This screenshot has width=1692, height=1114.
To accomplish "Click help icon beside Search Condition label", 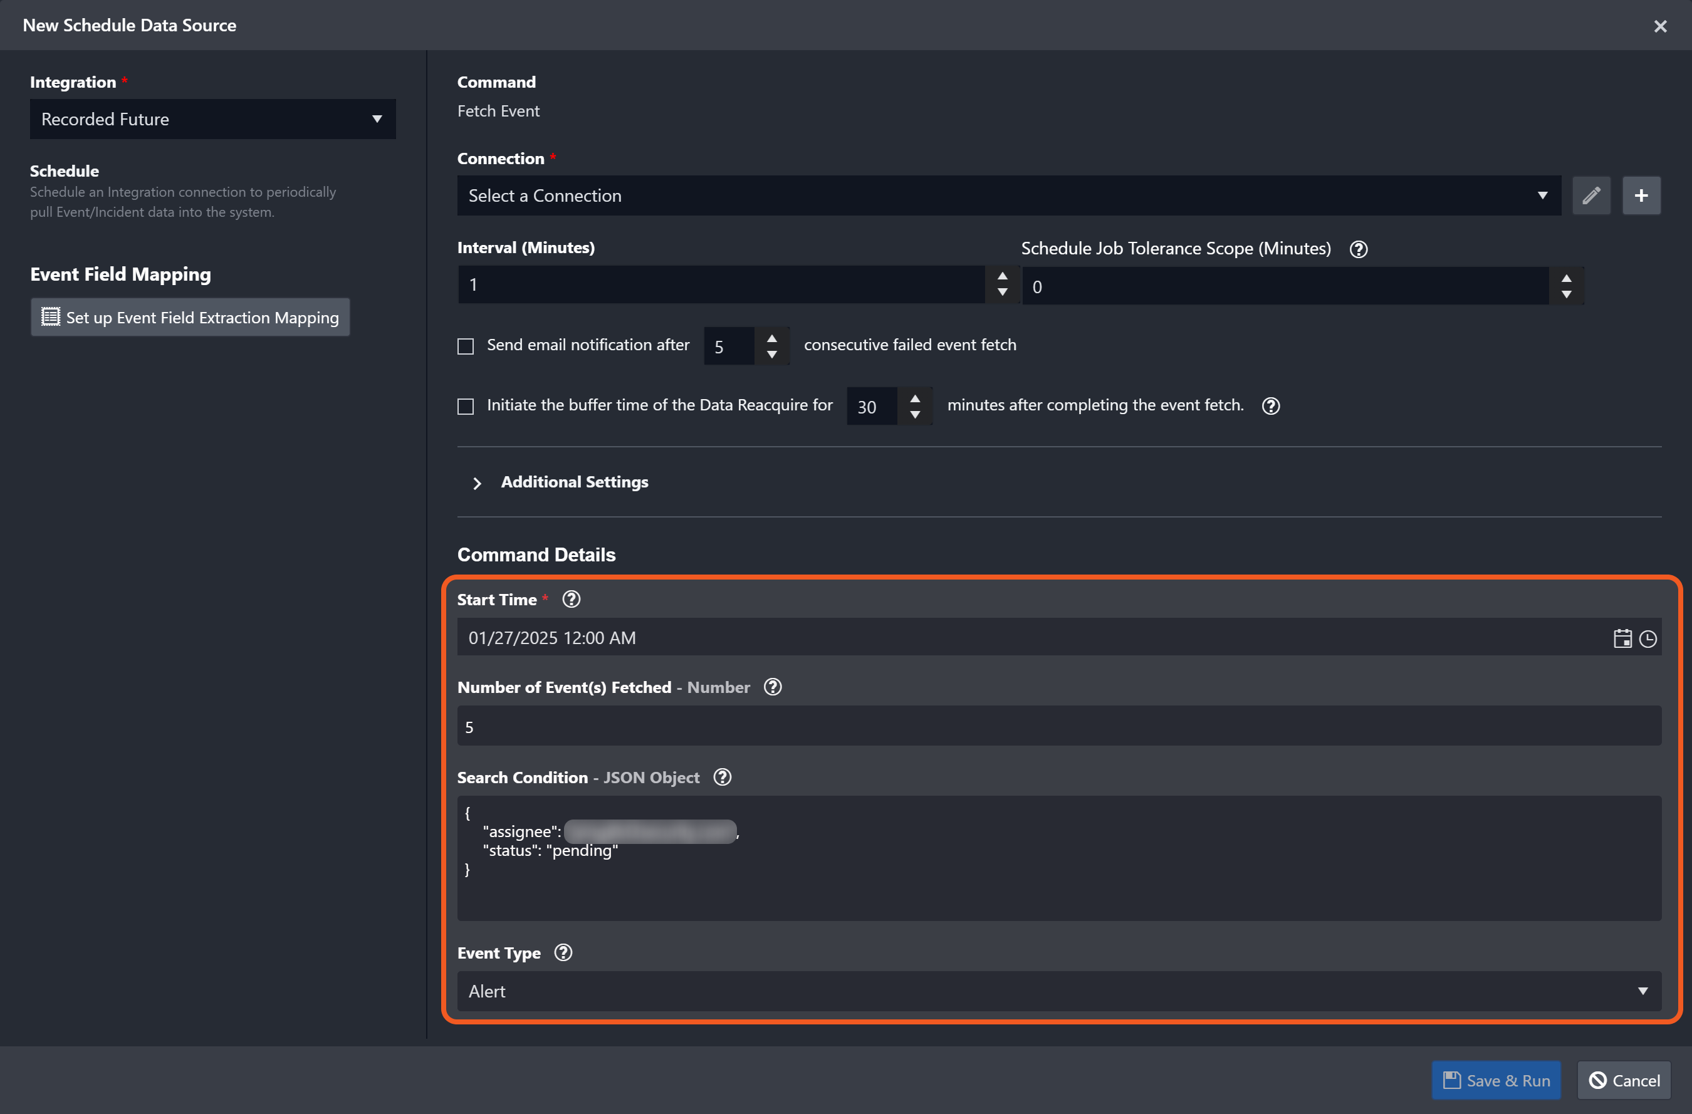I will tap(721, 777).
